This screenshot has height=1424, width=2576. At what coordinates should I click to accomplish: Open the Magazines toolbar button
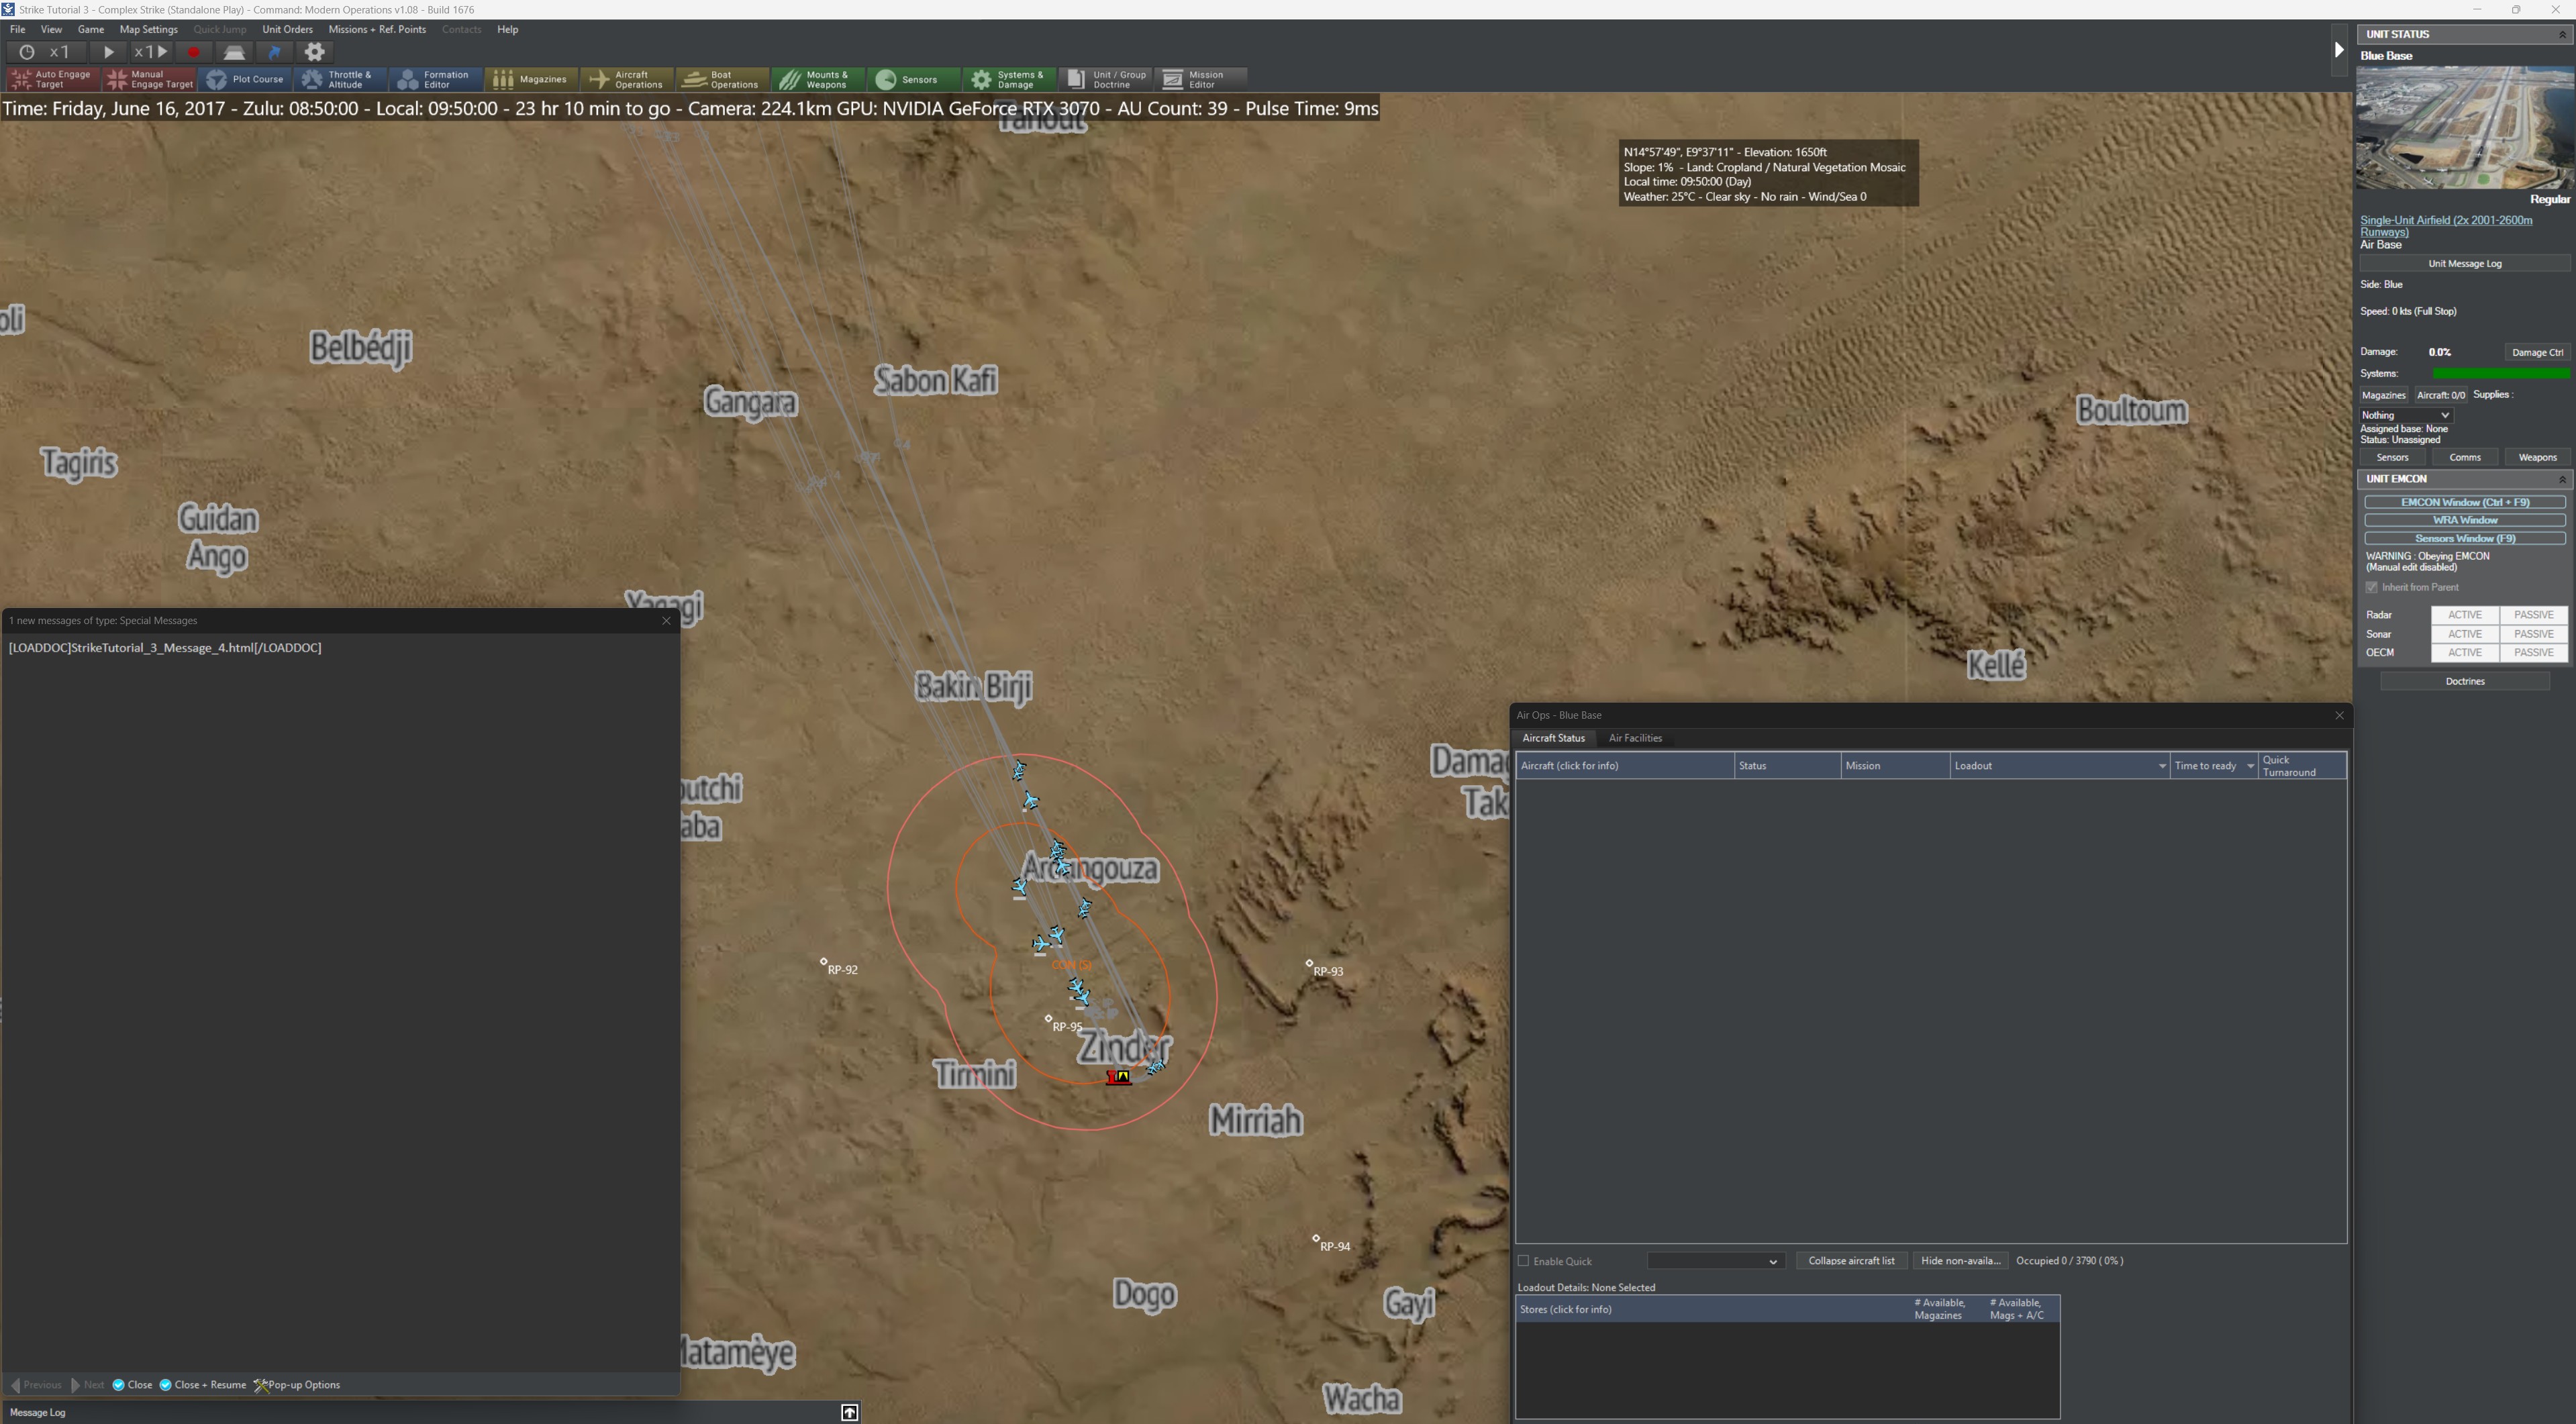click(x=531, y=79)
